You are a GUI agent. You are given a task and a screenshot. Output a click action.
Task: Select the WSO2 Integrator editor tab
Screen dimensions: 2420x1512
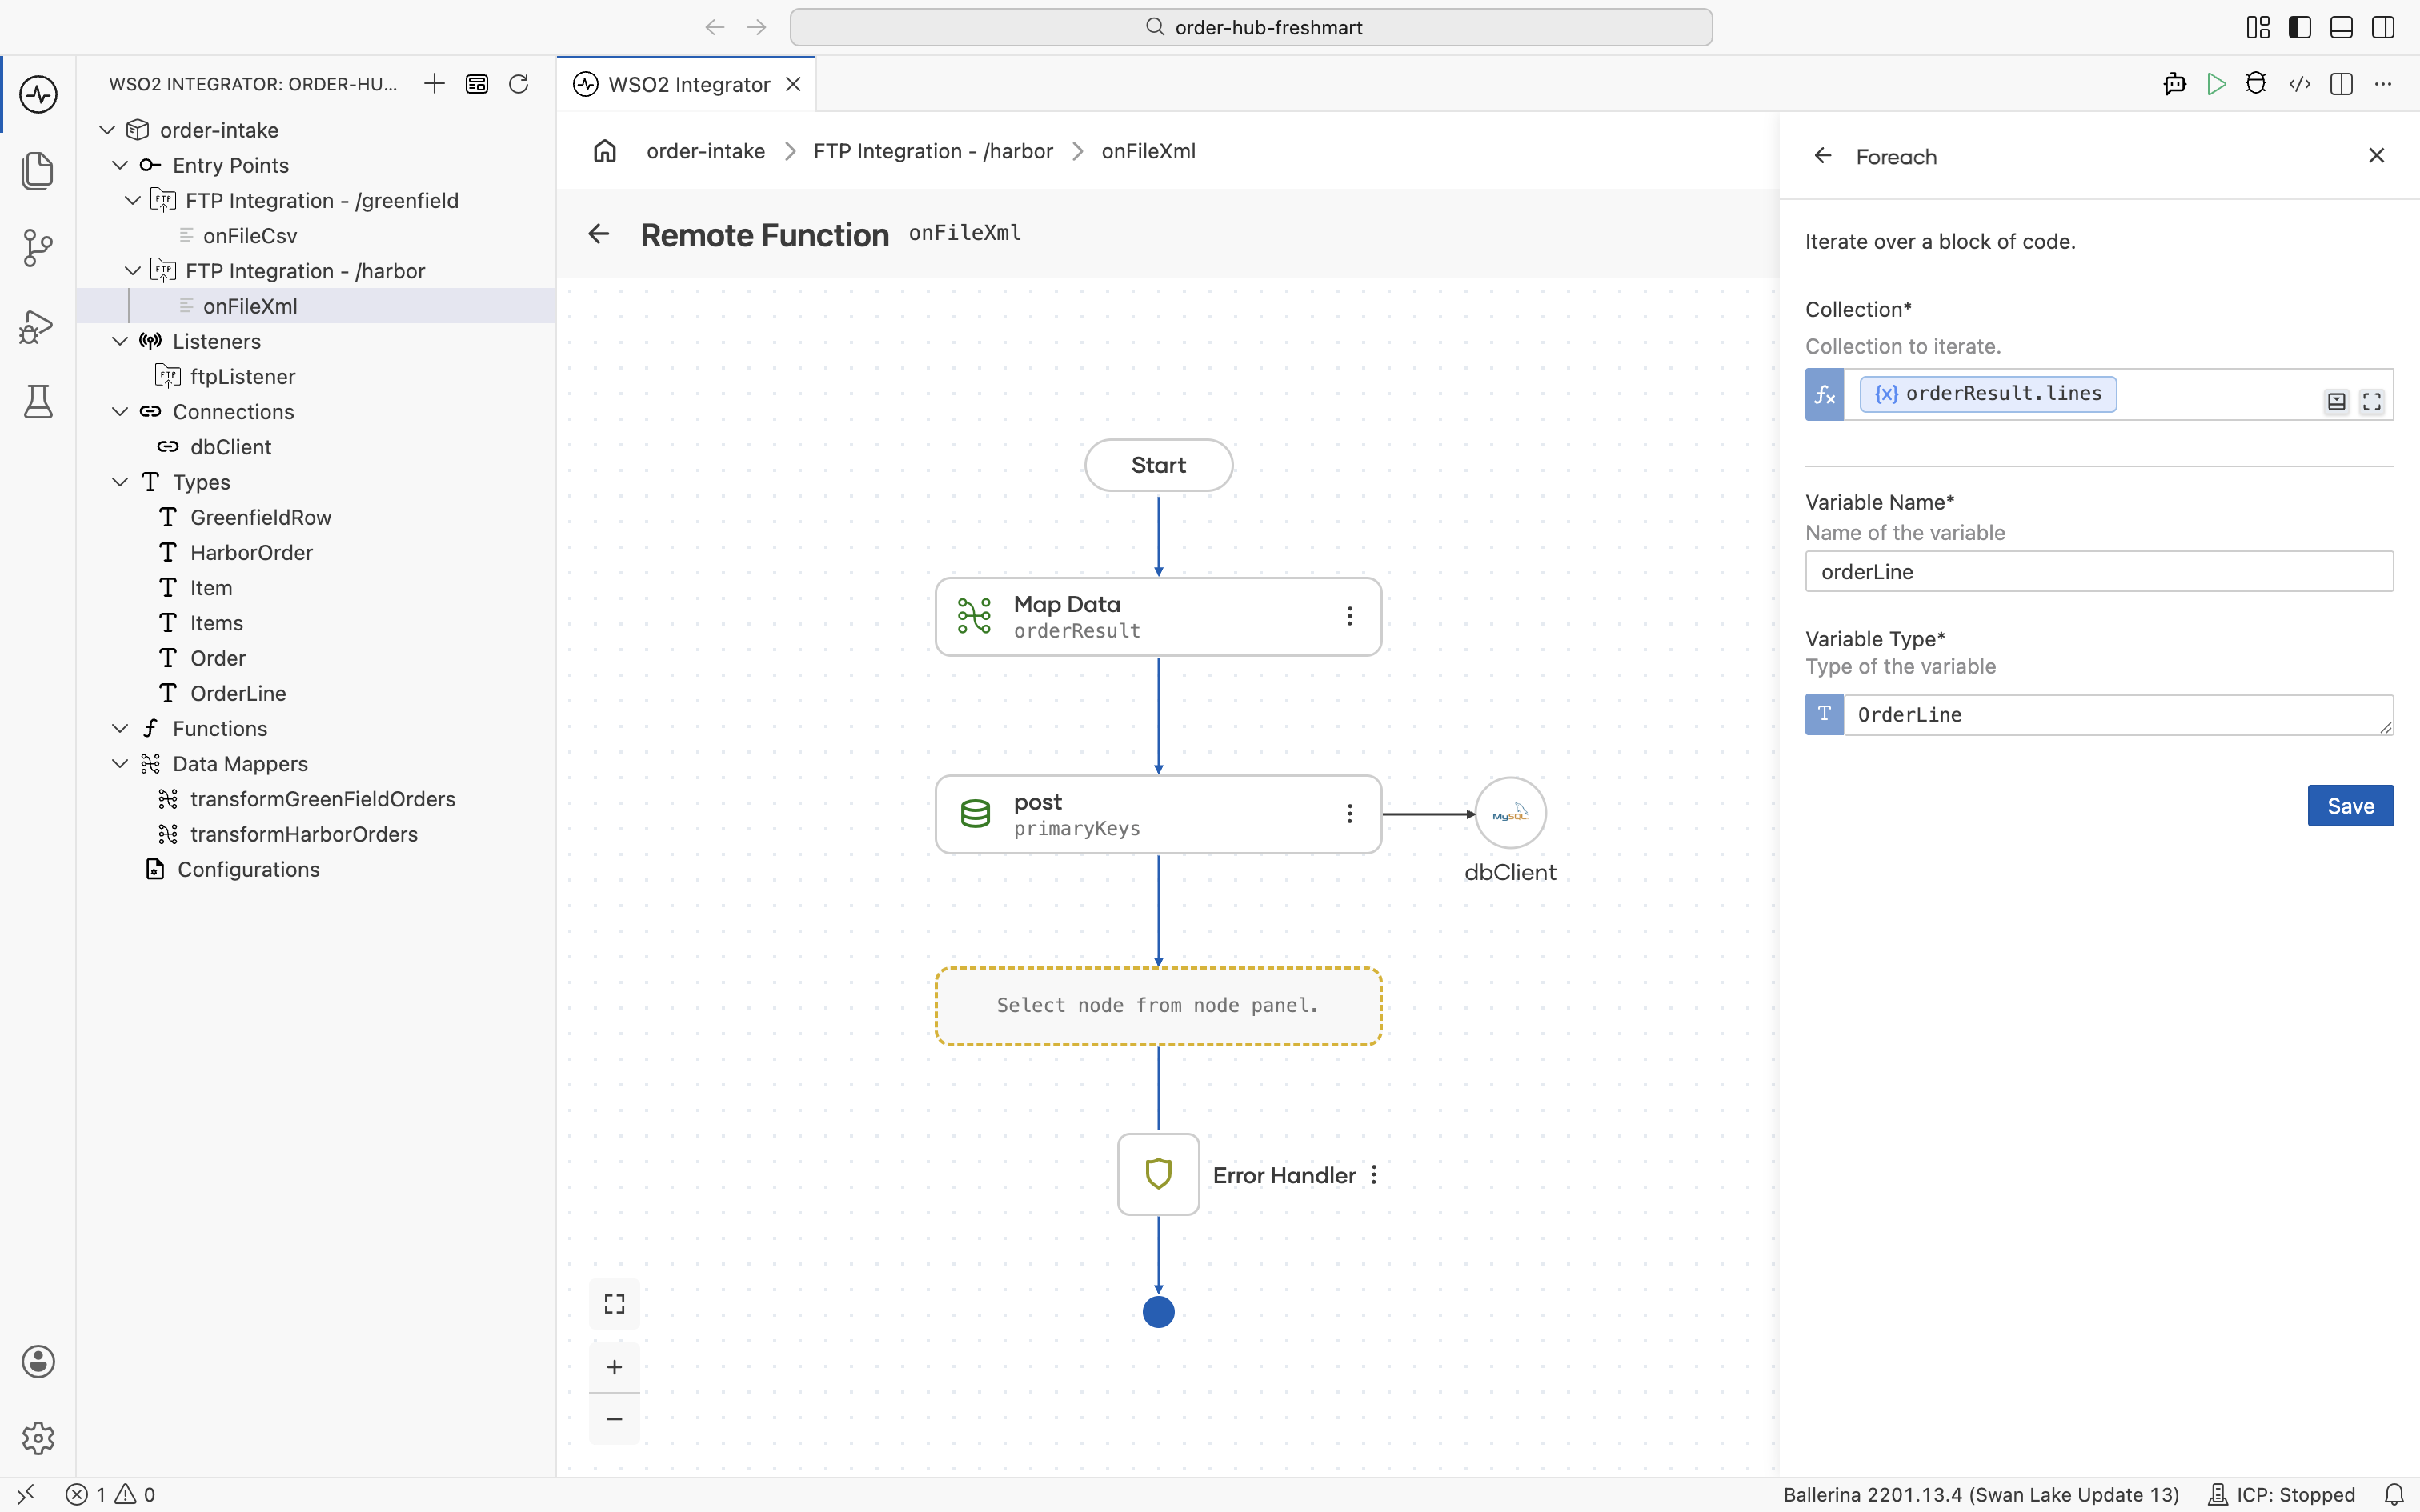pyautogui.click(x=688, y=84)
